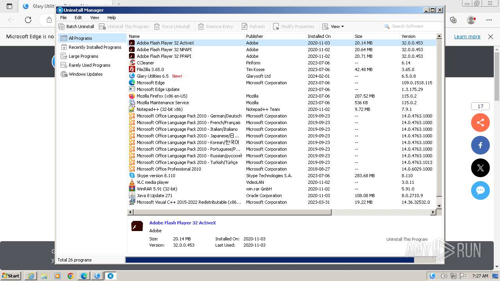Viewport: 500px width, 281px height.
Task: Open the Help menu
Action: [112, 18]
